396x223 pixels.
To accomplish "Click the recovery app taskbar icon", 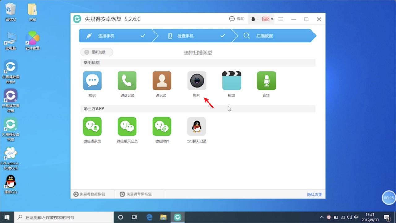I will tap(178, 217).
